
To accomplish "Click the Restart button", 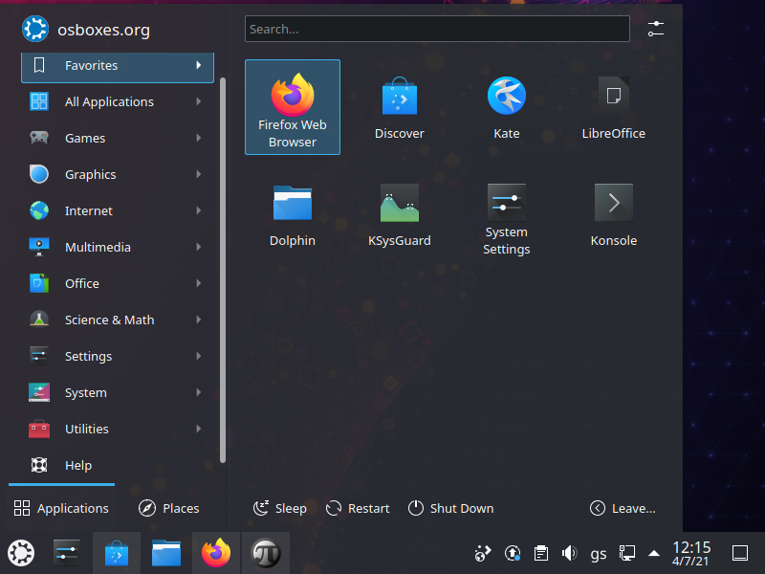I will 358,508.
